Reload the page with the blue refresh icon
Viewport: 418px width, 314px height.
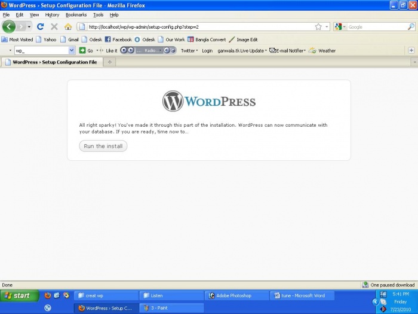(x=40, y=26)
